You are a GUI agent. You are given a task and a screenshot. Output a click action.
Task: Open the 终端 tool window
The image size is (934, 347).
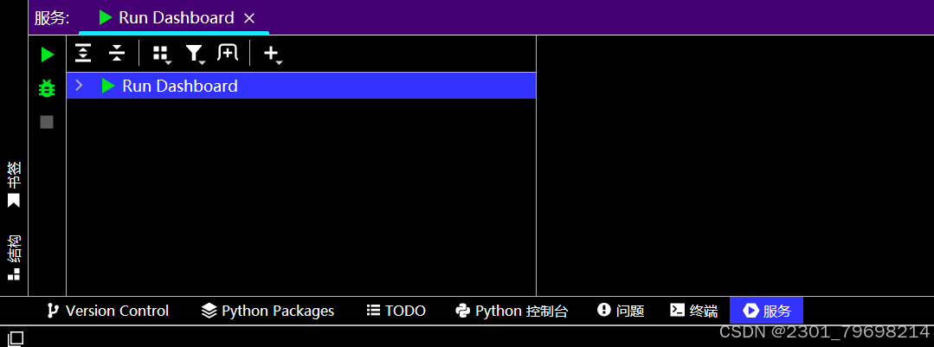click(x=694, y=311)
